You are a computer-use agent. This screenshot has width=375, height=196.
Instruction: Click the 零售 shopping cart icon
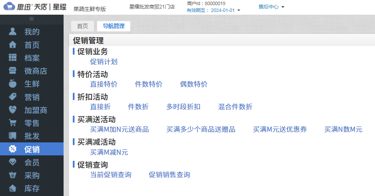(13, 123)
